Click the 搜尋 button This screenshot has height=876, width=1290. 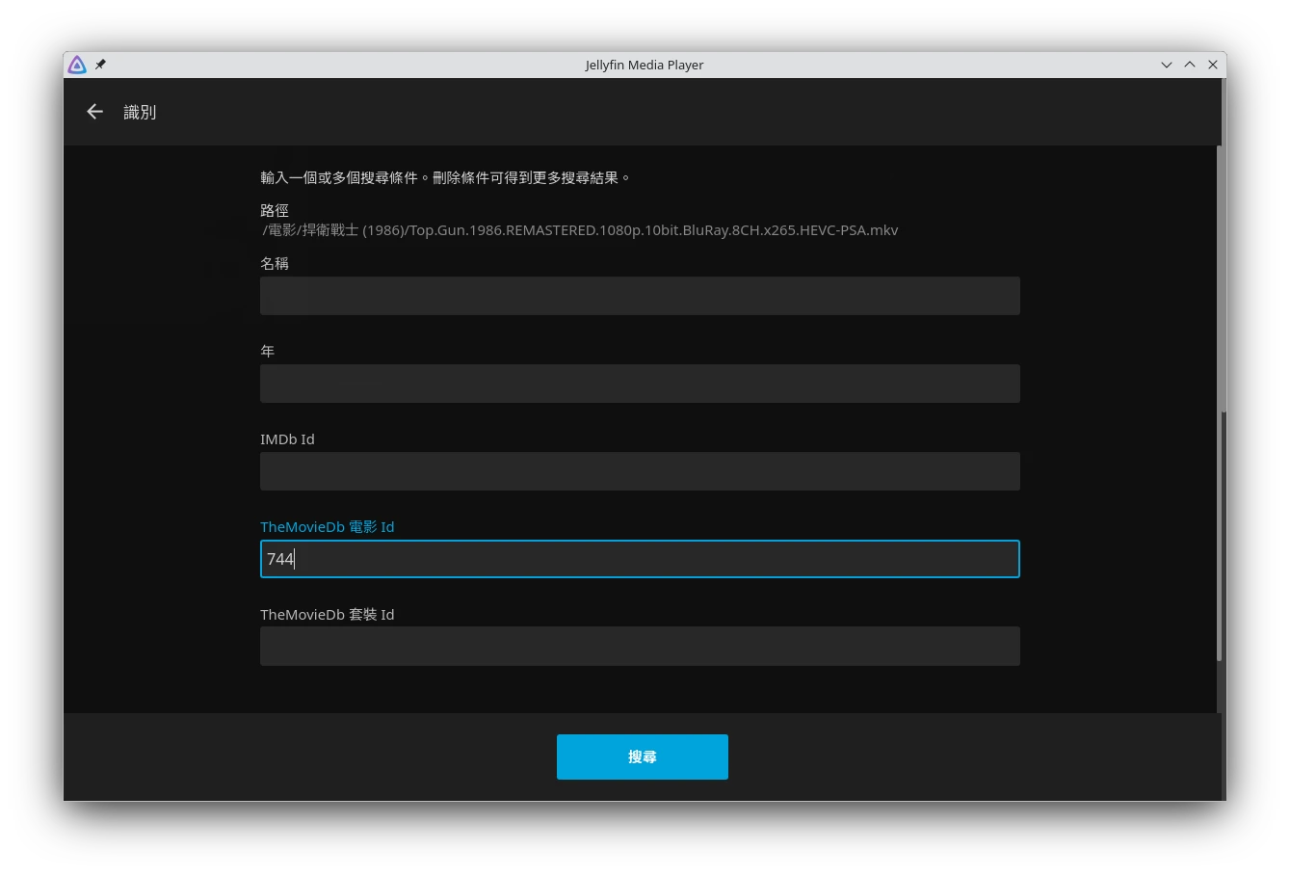click(642, 757)
